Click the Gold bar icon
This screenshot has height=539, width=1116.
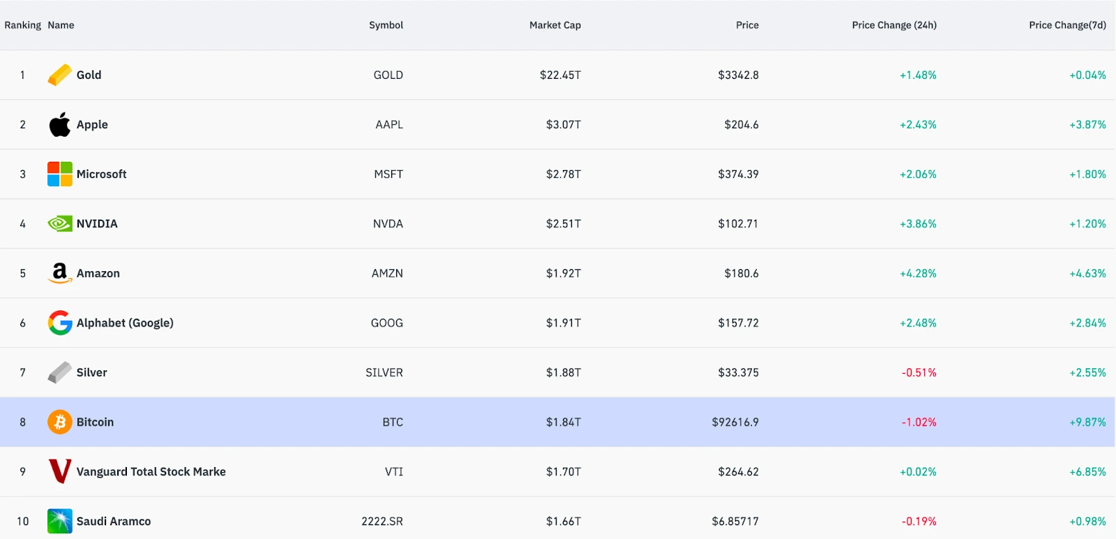[59, 75]
